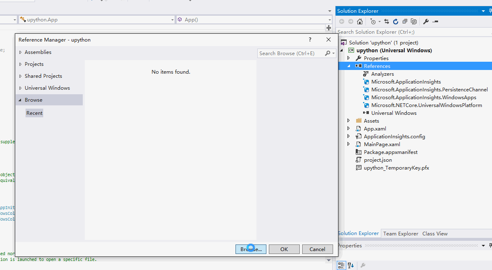Click Alphabetical sort icon in Properties panel
Image resolution: width=492 pixels, height=270 pixels.
(351, 265)
